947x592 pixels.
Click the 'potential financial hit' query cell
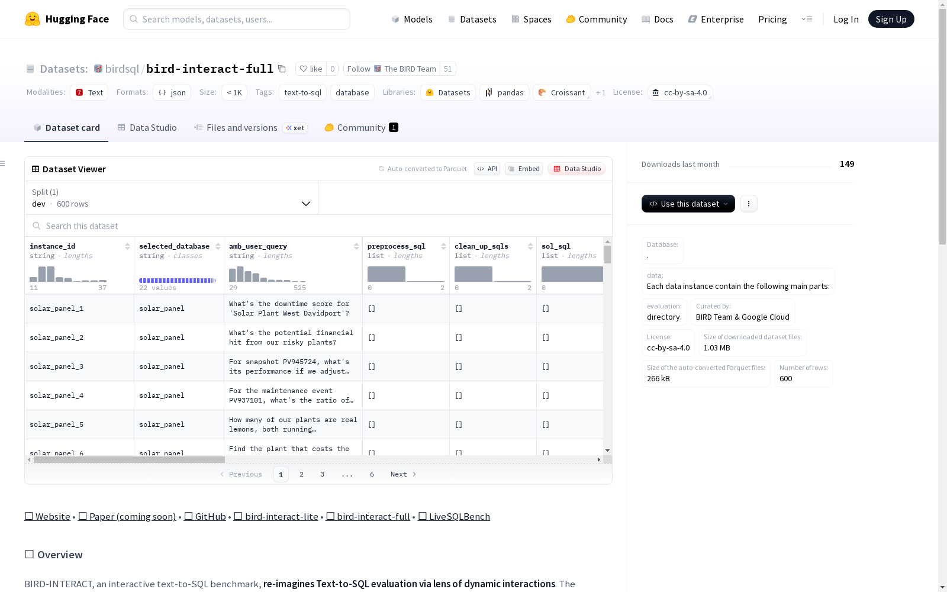click(x=293, y=337)
